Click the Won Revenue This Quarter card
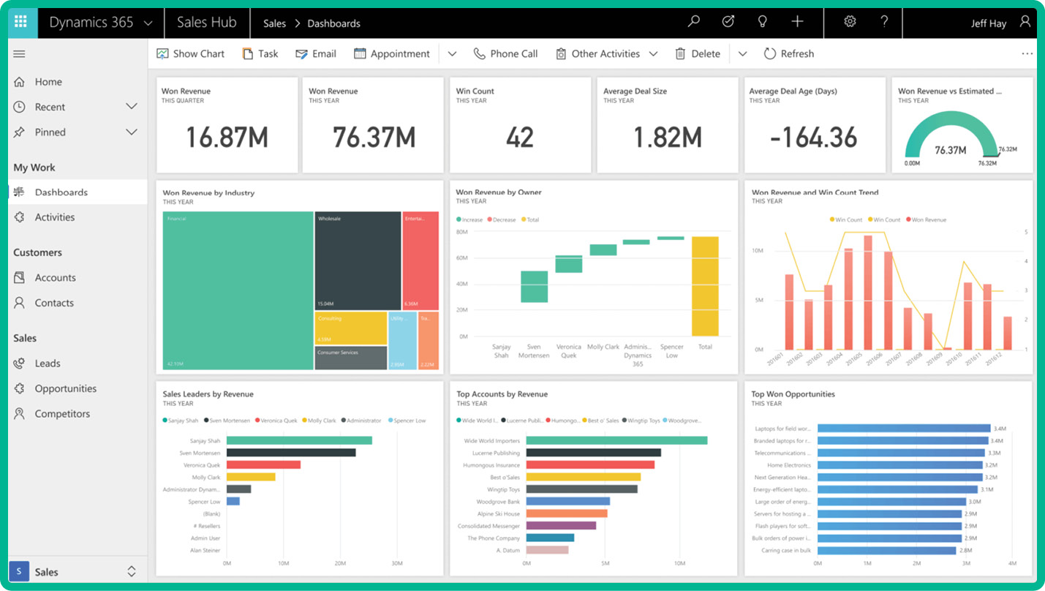1045x591 pixels. [227, 125]
